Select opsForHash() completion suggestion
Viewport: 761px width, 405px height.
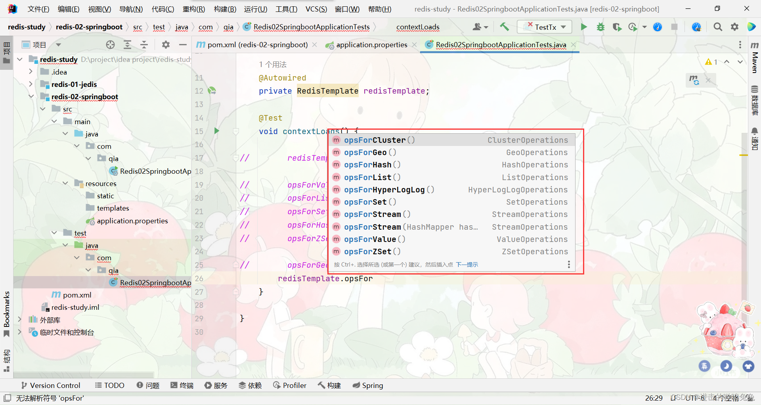click(451, 165)
